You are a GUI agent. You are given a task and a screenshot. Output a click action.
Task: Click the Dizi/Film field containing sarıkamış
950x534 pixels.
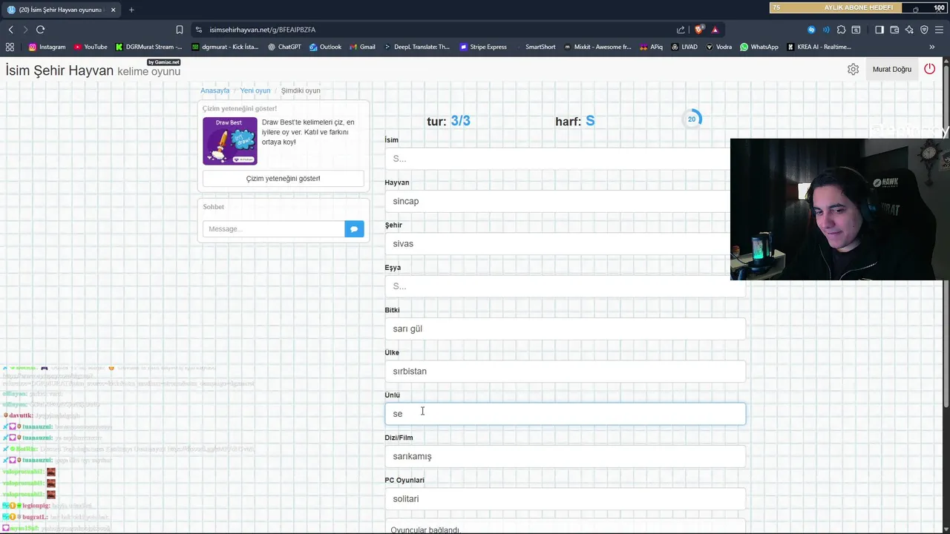565,456
